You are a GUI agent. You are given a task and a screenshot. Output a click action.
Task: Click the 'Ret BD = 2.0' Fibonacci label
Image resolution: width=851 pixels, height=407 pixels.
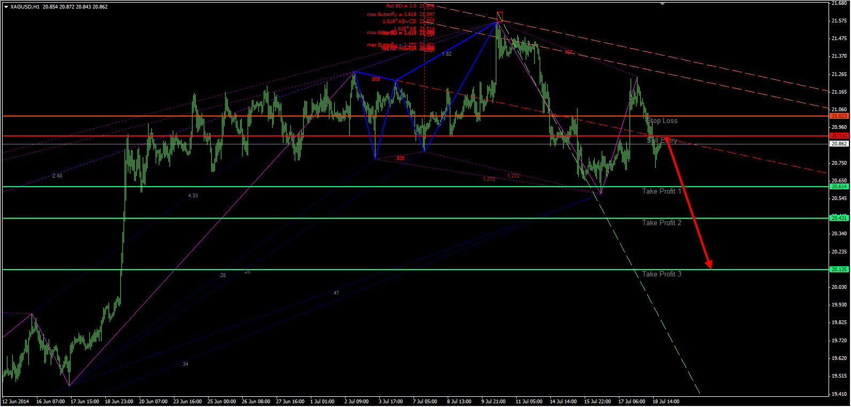coord(401,6)
